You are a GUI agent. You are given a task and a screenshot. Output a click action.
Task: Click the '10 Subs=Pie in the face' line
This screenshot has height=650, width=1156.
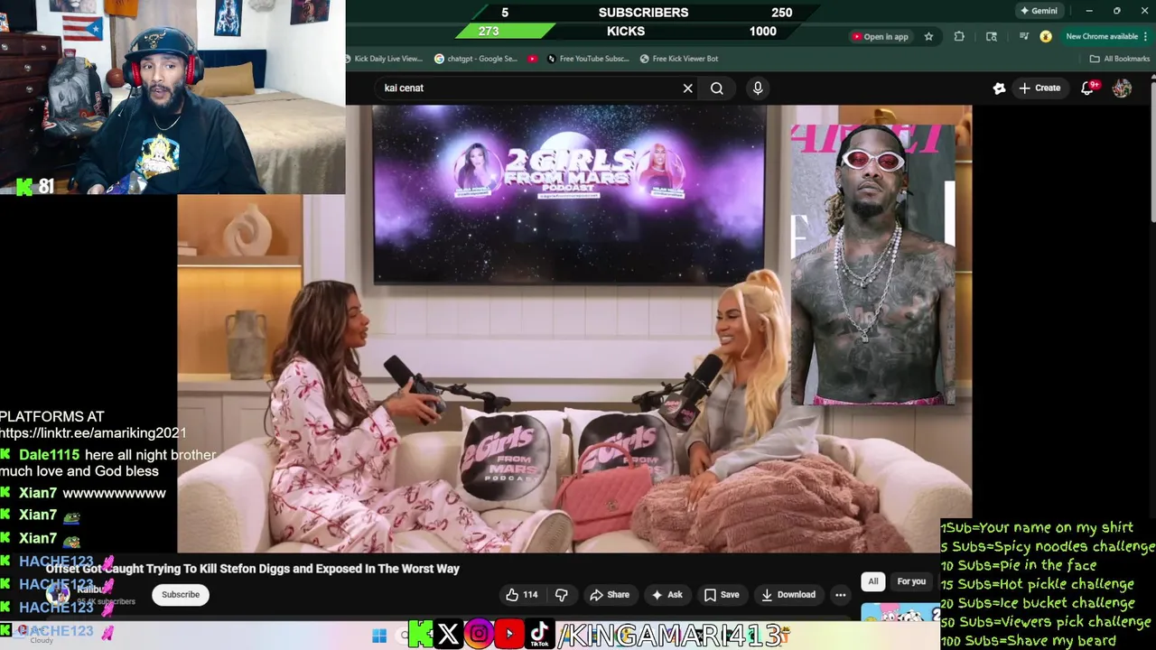click(x=1018, y=565)
